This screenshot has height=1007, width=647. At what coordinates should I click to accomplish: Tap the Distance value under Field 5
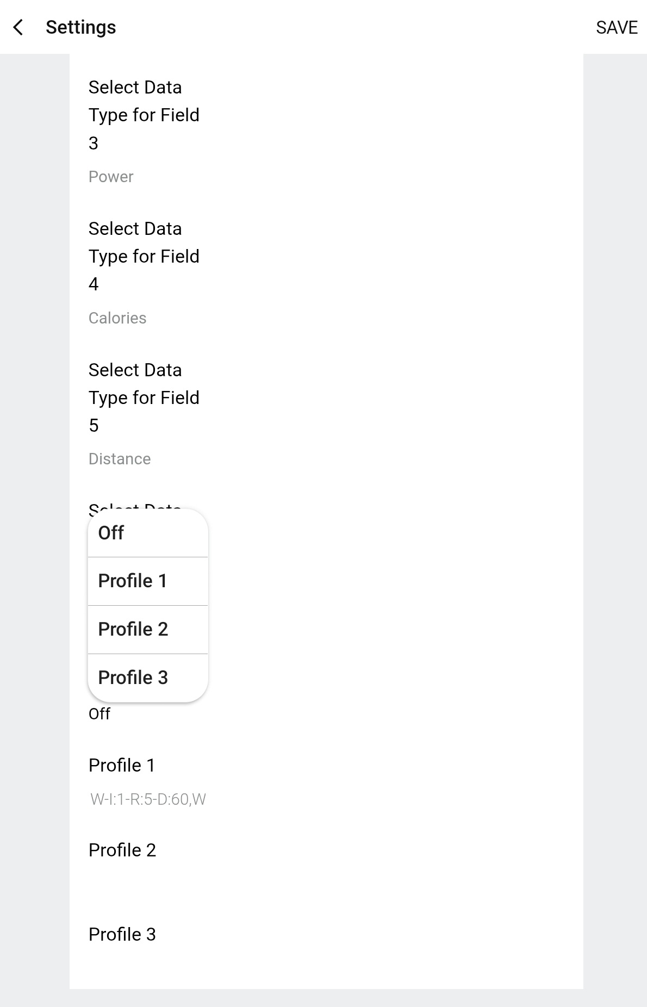pyautogui.click(x=120, y=458)
